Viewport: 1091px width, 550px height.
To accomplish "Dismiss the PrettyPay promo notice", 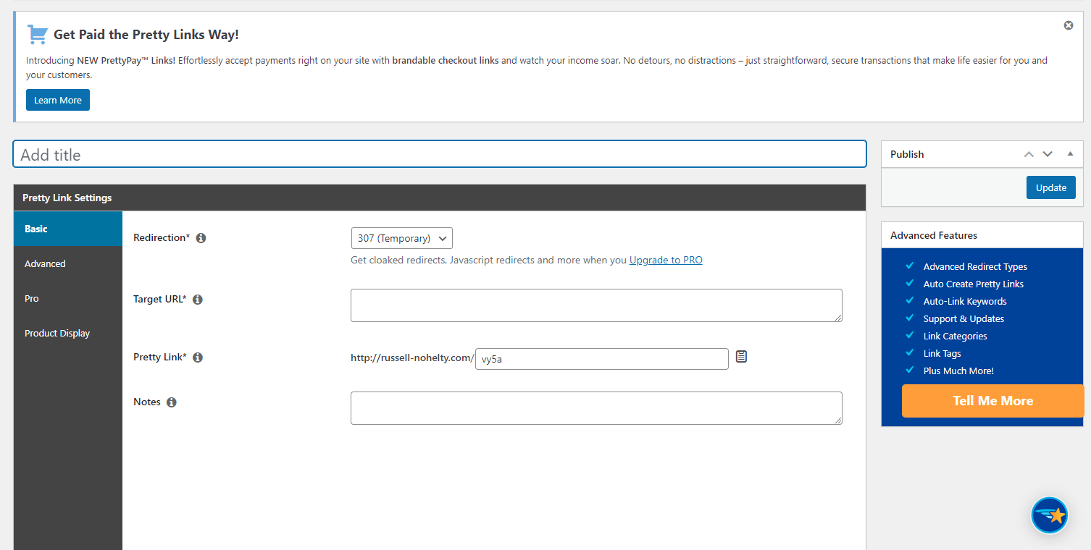I will (x=1068, y=25).
